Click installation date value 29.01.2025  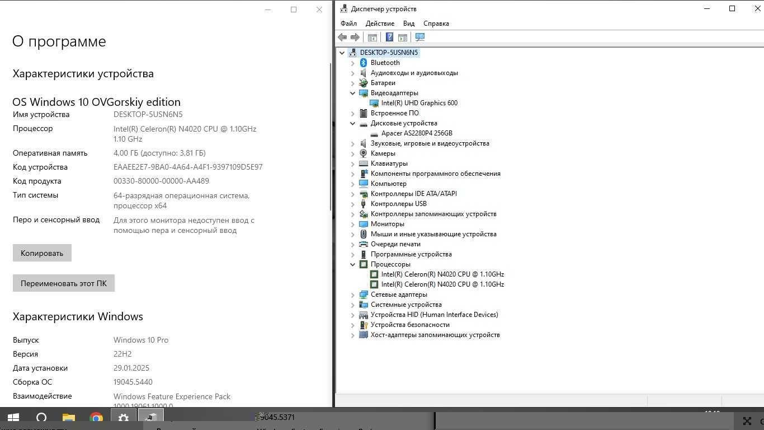131,368
